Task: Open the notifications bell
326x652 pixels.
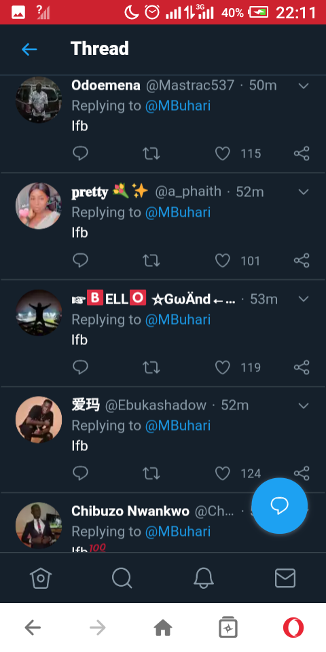Action: pyautogui.click(x=204, y=578)
